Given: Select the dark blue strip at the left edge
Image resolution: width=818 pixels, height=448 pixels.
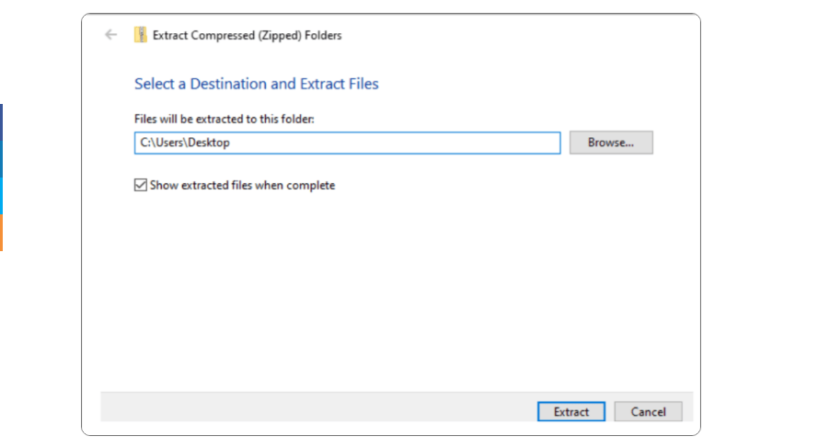Looking at the screenshot, I should pos(1,122).
